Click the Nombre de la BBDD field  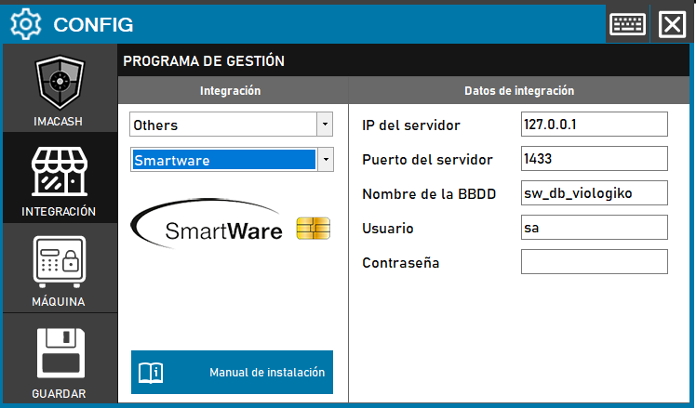pyautogui.click(x=594, y=193)
